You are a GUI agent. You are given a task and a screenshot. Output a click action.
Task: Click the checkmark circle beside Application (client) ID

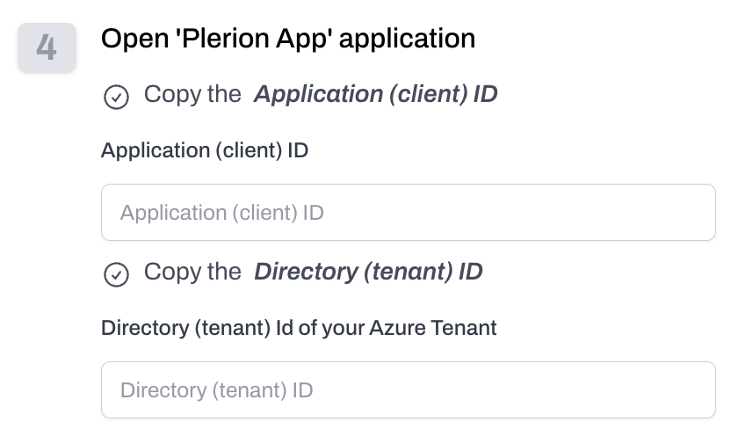[116, 97]
